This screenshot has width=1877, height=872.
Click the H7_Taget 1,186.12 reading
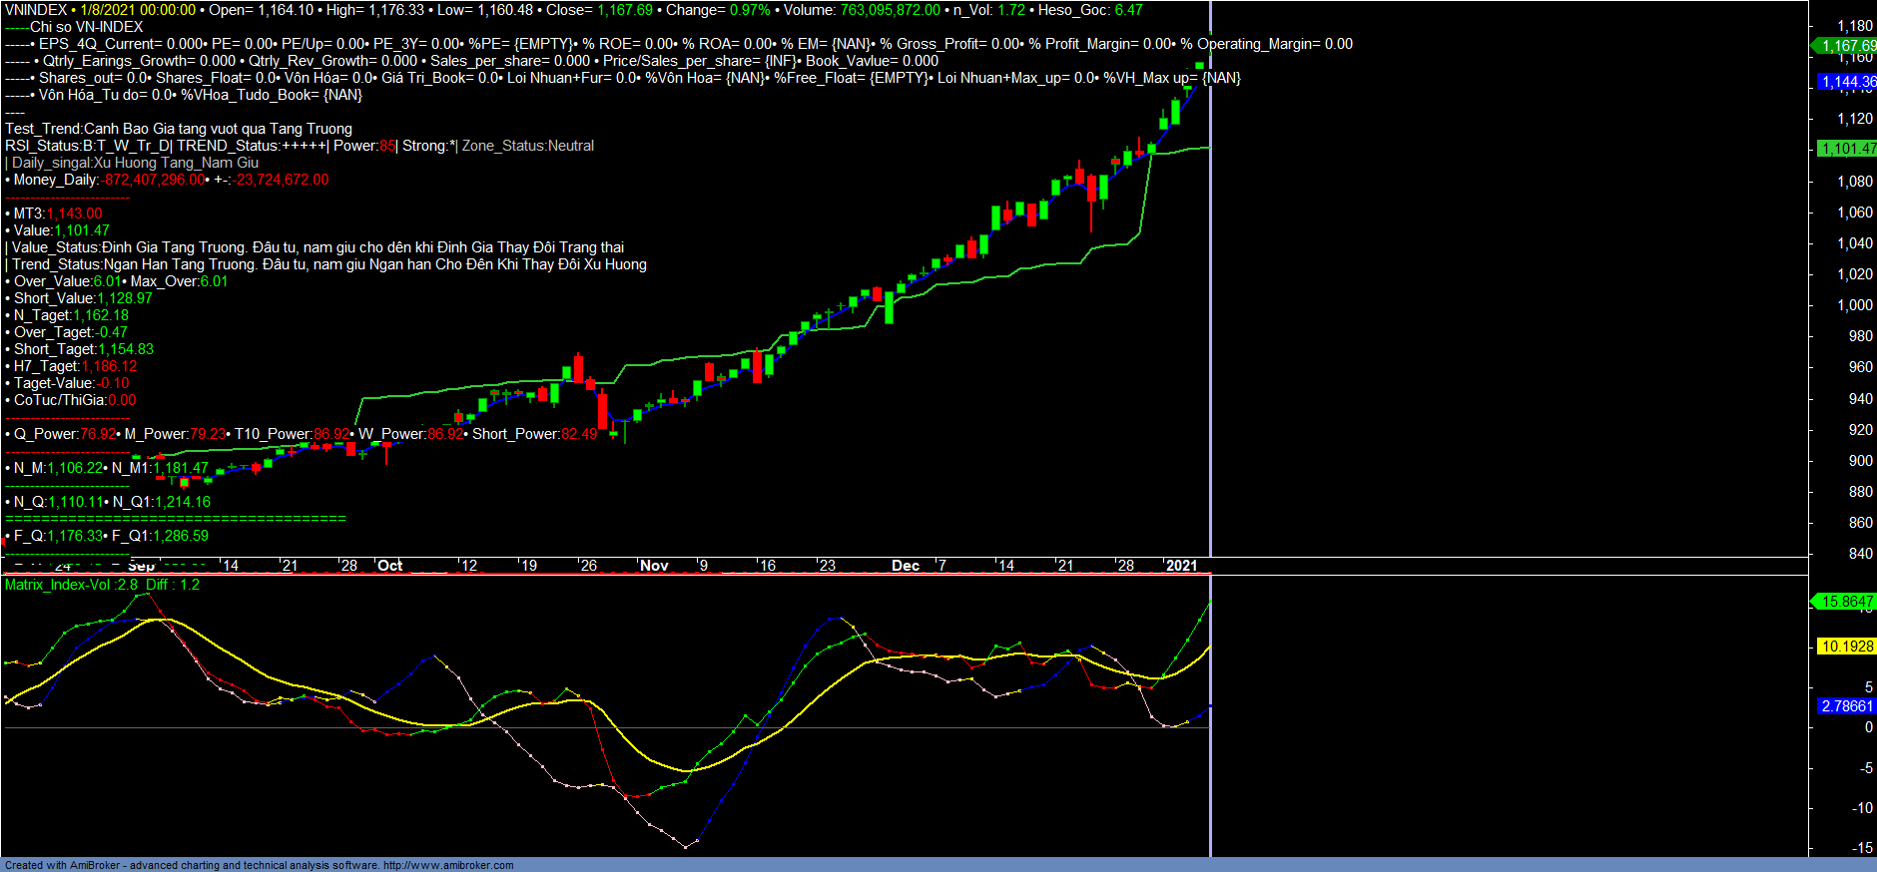[x=109, y=366]
